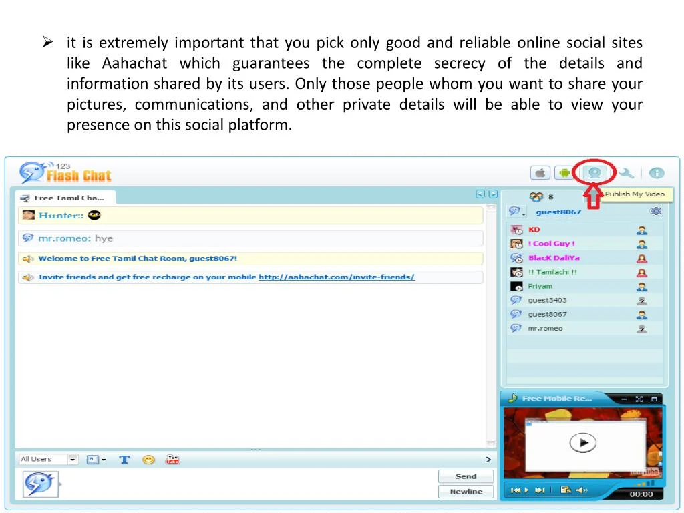The width and height of the screenshot is (684, 513).
Task: Click the avatar next to Hunter's message
Action: point(28,215)
